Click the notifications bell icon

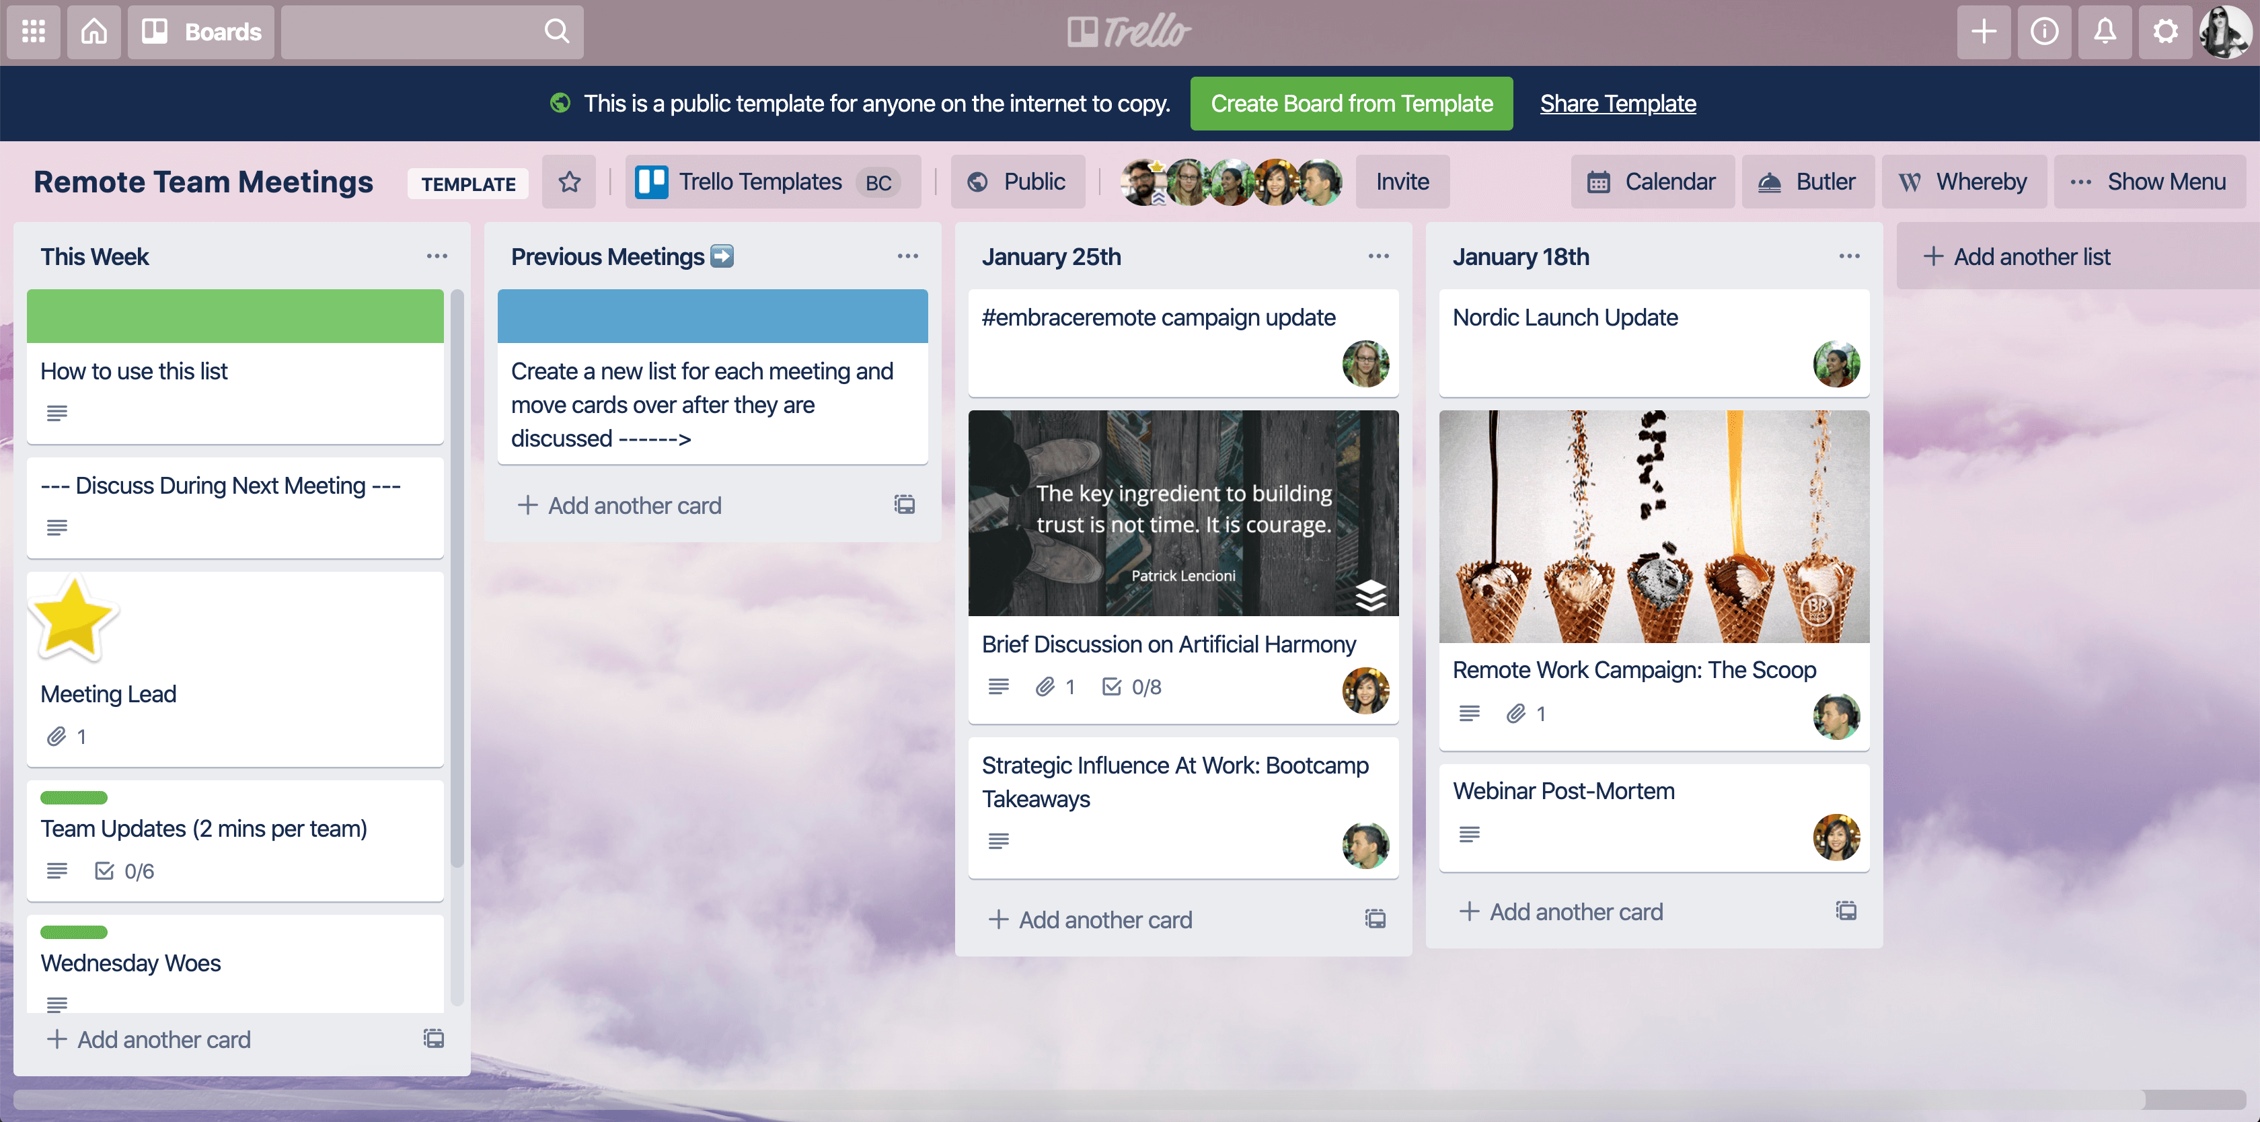tap(2106, 32)
